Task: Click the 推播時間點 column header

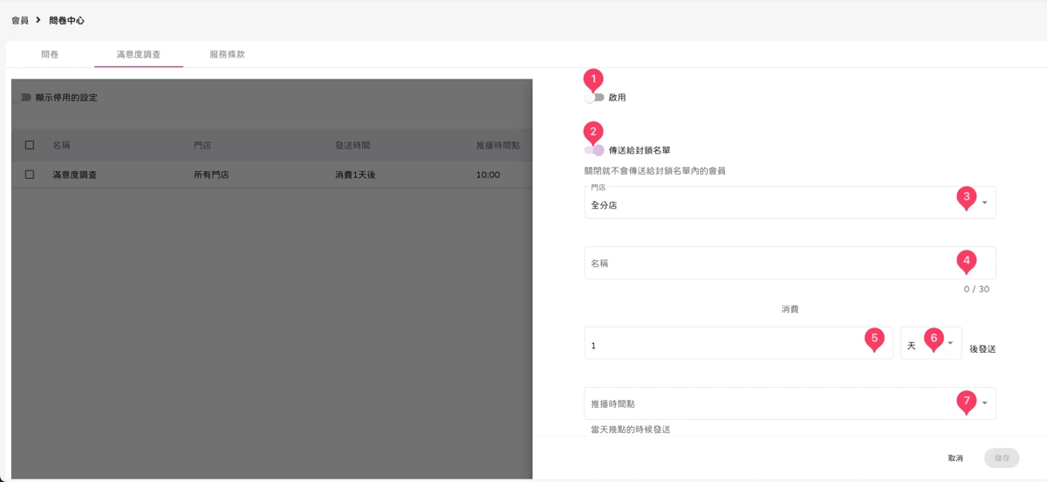Action: (498, 145)
